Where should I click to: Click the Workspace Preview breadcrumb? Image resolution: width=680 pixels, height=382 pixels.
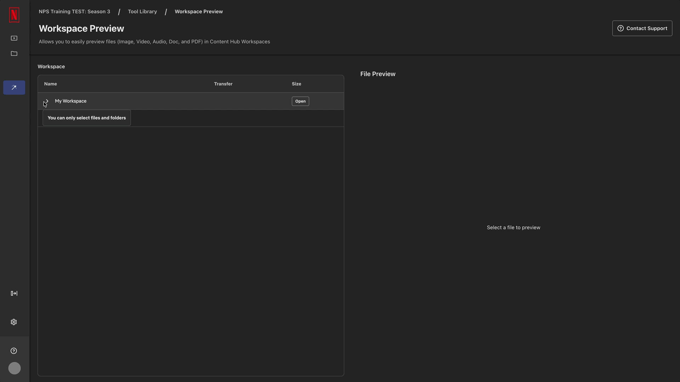pyautogui.click(x=199, y=12)
